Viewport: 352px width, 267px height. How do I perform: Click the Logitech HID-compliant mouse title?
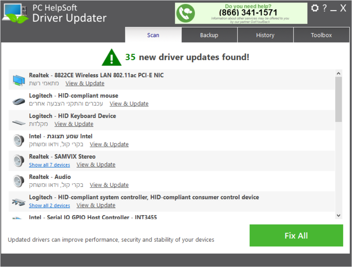click(x=74, y=96)
